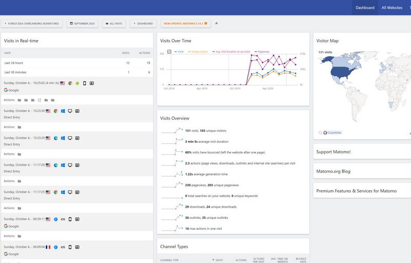Click the France flag in the 06:09:04 visit
Screen dimensions: 411x263
tap(47, 247)
